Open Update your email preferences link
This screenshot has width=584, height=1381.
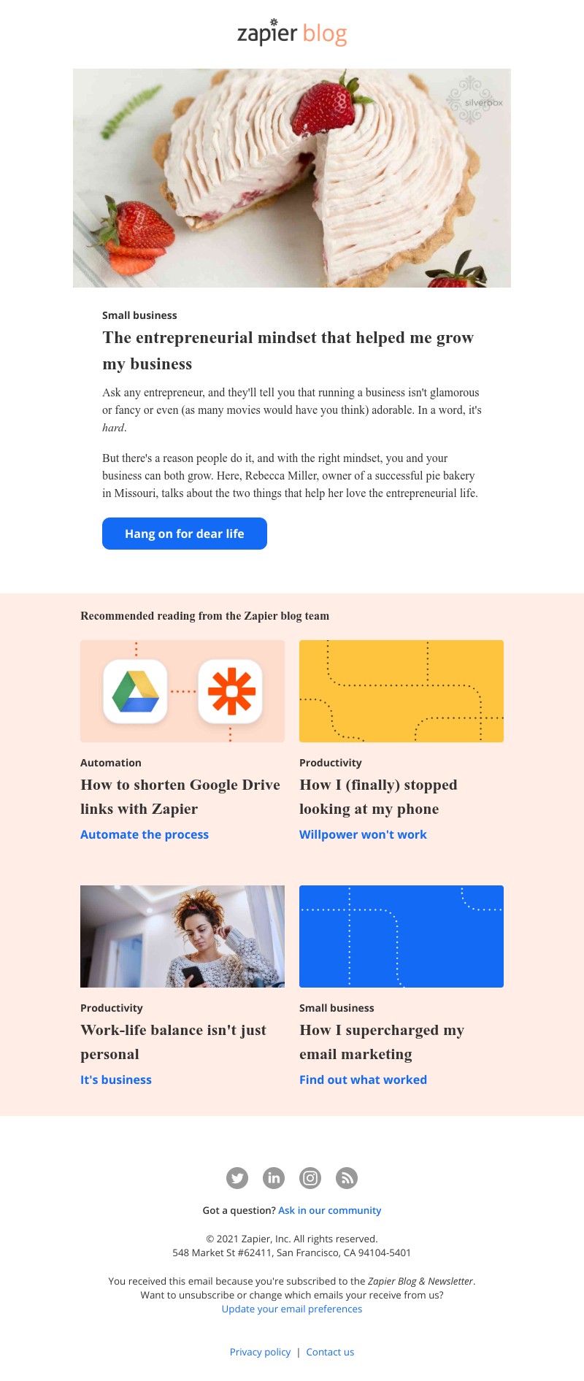click(292, 1309)
